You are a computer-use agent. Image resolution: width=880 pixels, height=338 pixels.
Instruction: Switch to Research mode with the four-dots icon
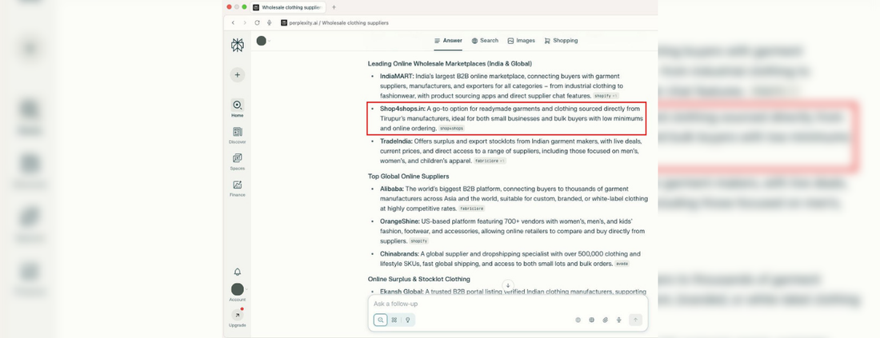(394, 320)
